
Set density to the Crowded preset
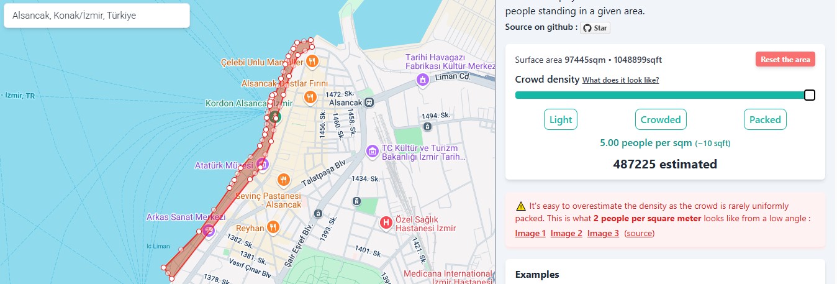click(x=660, y=119)
